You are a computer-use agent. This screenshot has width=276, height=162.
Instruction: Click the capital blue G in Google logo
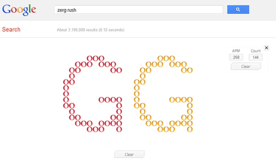pyautogui.click(x=7, y=9)
